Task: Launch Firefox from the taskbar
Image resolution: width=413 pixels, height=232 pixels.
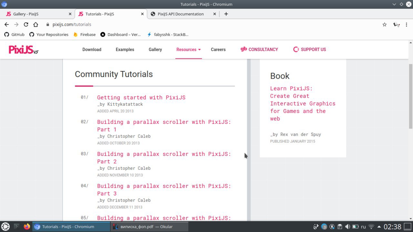Action: point(27,227)
